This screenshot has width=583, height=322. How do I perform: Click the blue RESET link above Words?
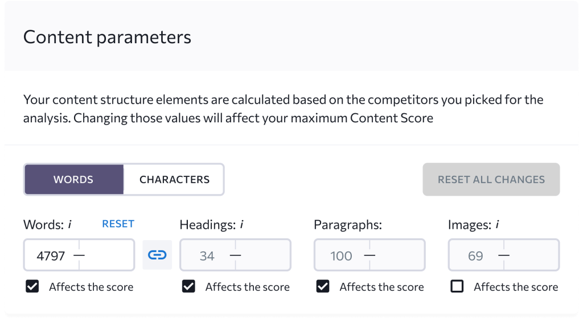(118, 224)
